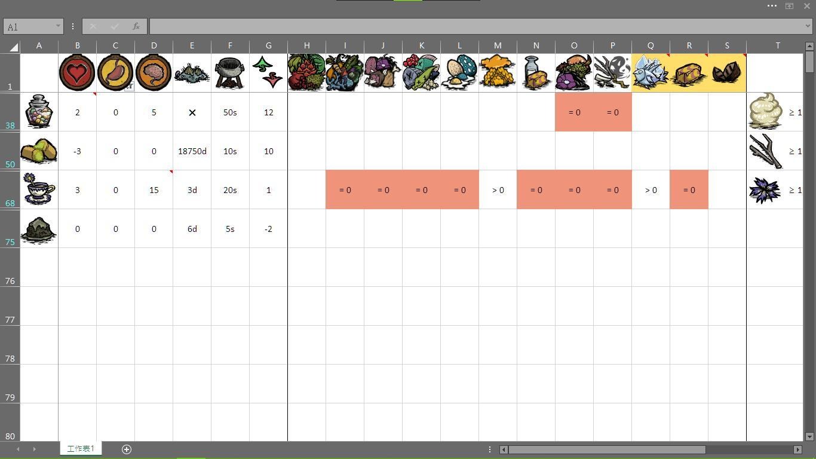Click the mossy rock icon in row 75
This screenshot has width=816, height=459.
tap(39, 228)
